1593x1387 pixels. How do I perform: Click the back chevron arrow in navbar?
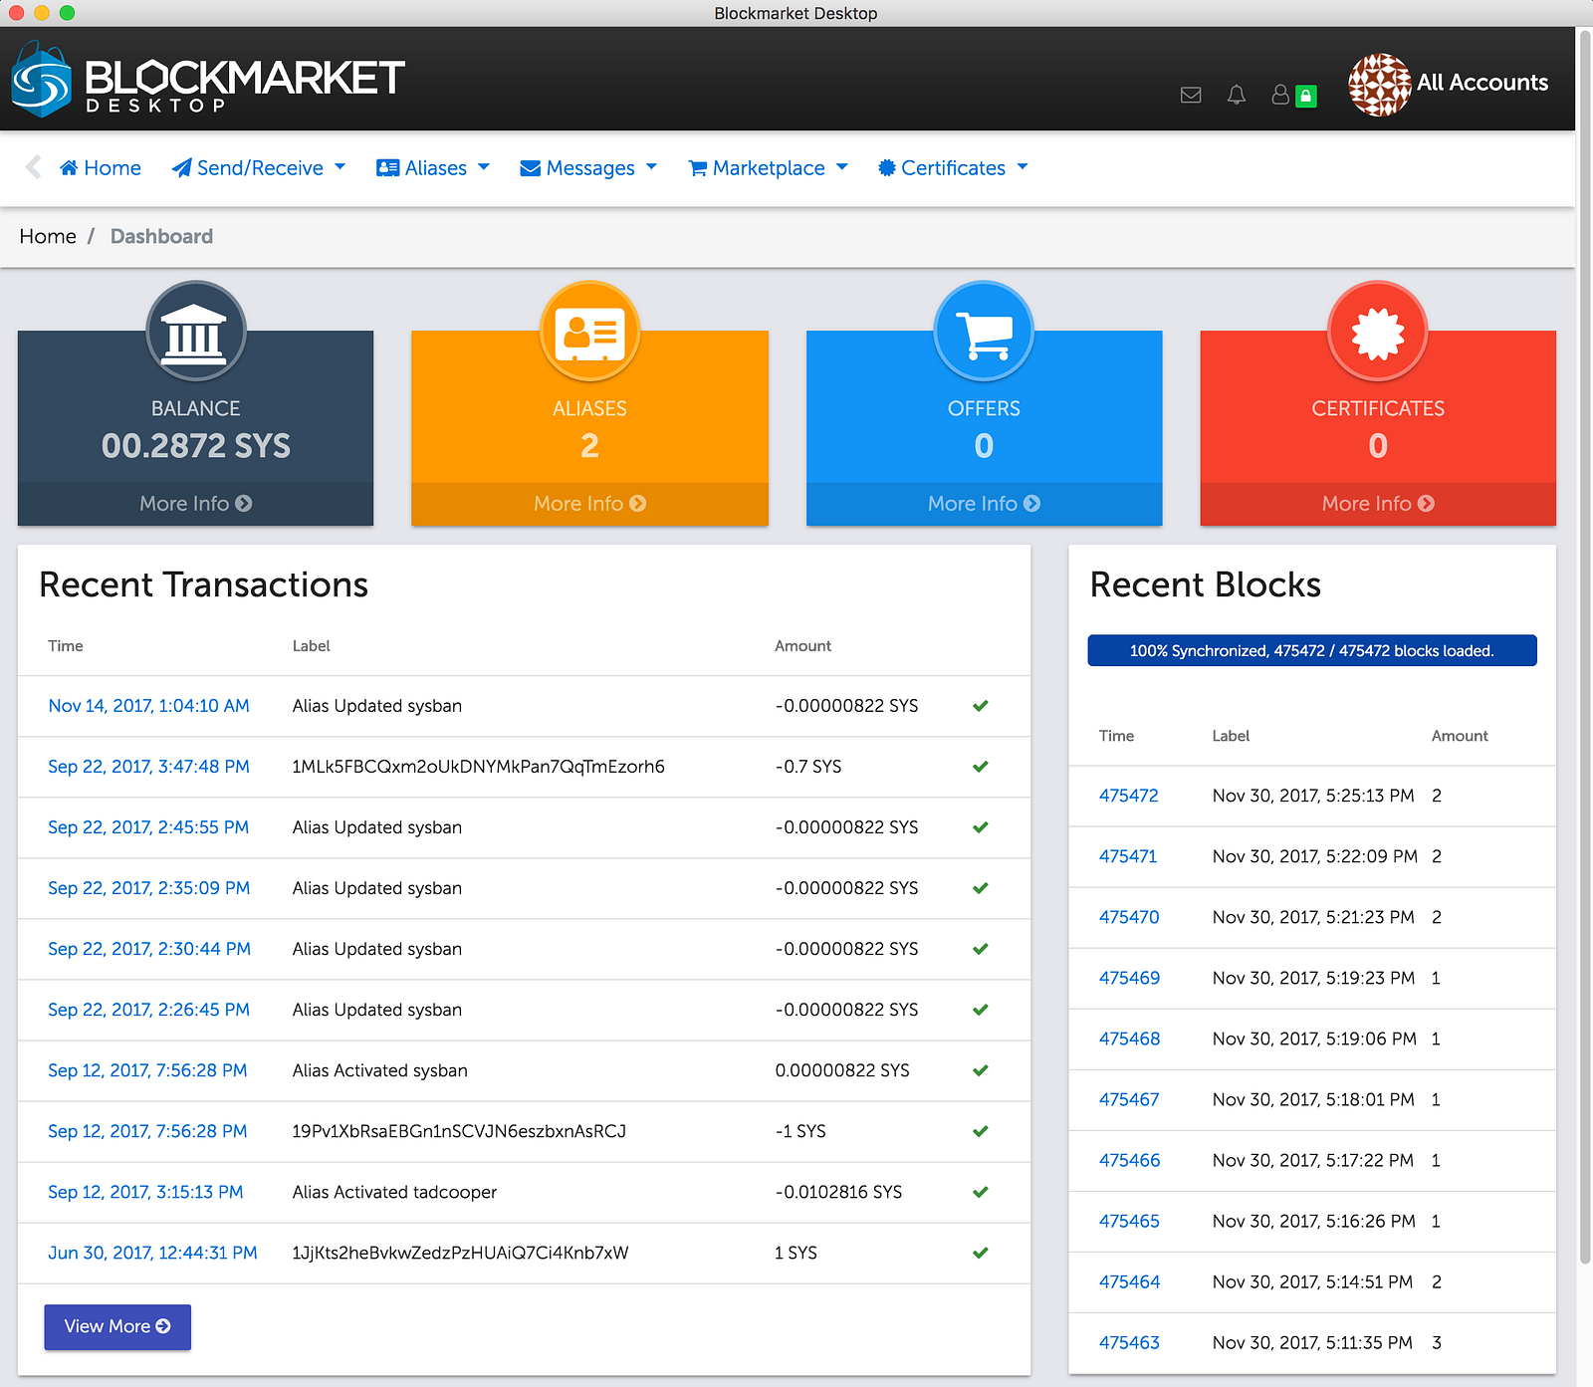34,167
